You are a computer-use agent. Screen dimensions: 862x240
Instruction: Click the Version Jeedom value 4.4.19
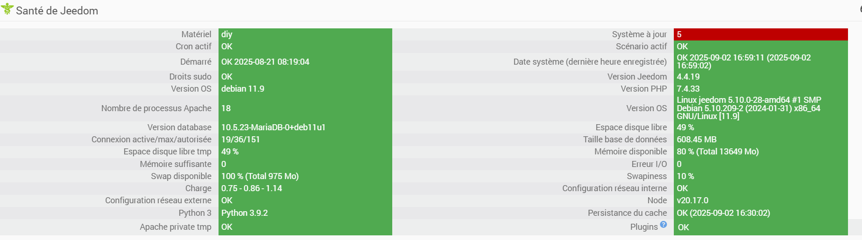tap(688, 77)
